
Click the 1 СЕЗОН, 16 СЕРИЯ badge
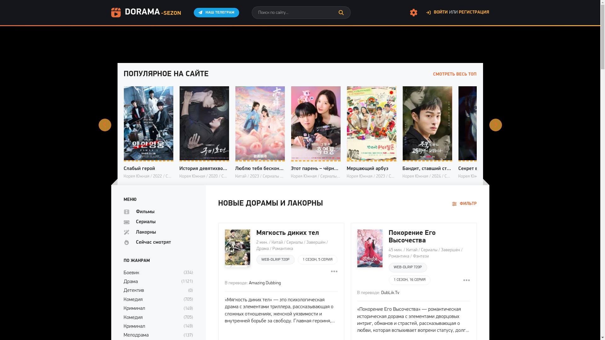[409, 280]
